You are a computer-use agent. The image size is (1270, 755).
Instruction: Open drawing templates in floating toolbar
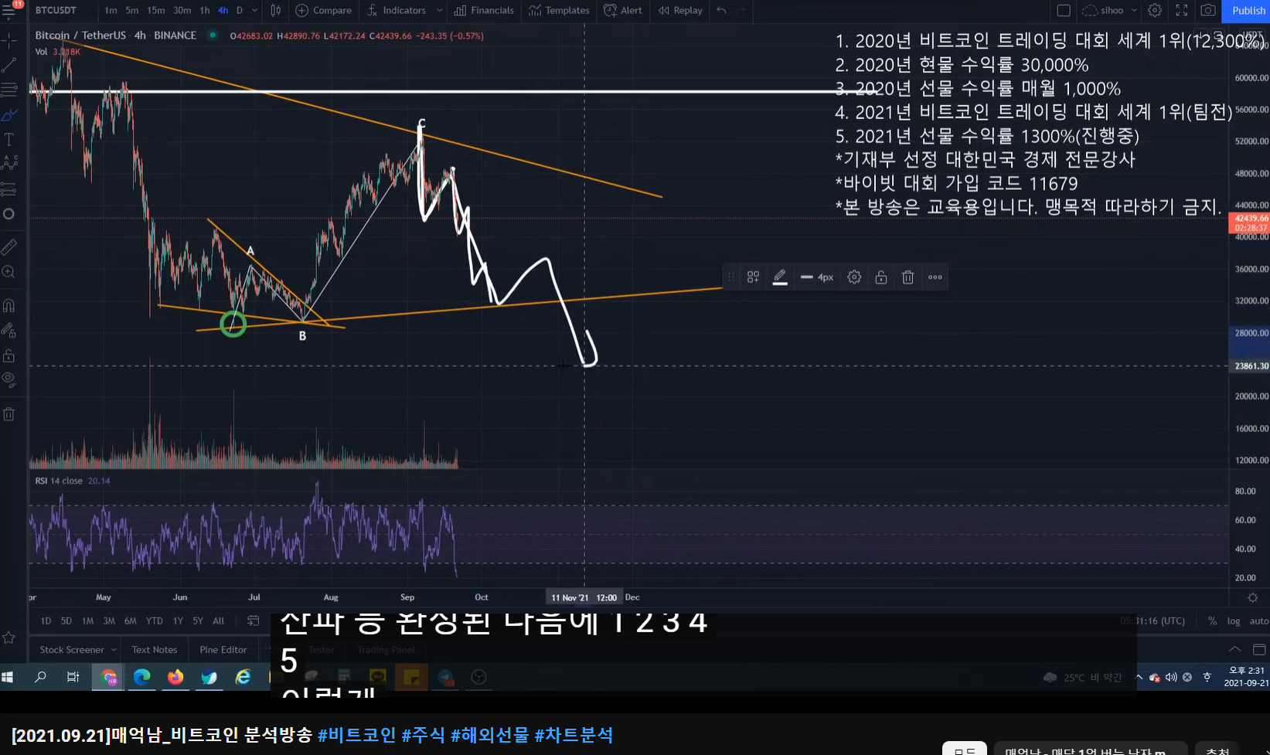(x=753, y=277)
